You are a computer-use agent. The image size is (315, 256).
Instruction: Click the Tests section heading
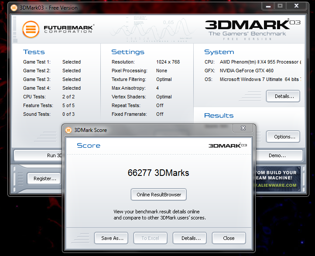(x=34, y=52)
